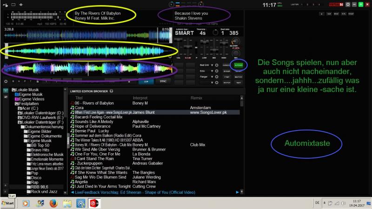Click the Echo effect settings gear

217,71
